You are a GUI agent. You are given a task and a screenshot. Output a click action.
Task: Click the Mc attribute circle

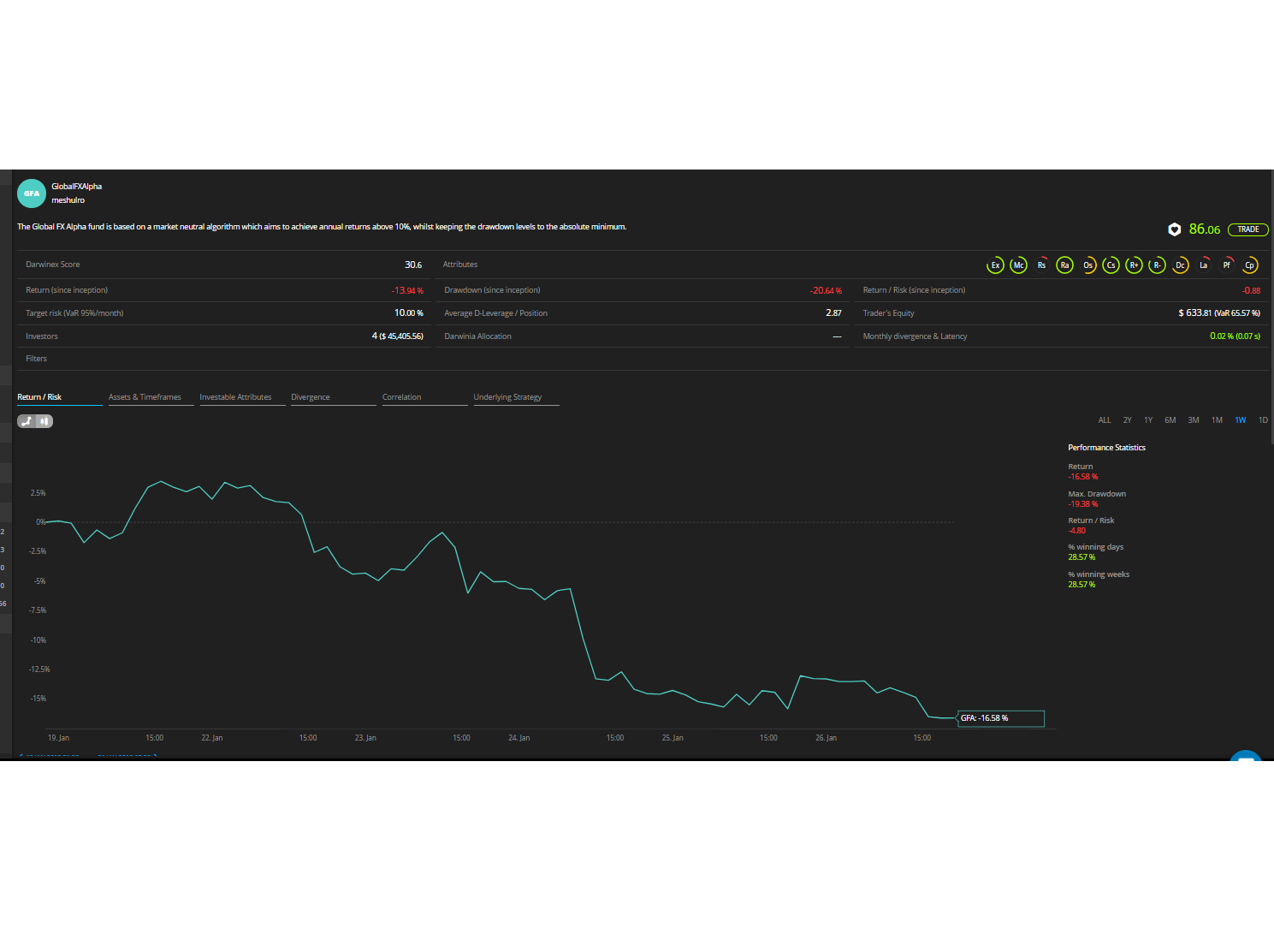[x=1018, y=265]
